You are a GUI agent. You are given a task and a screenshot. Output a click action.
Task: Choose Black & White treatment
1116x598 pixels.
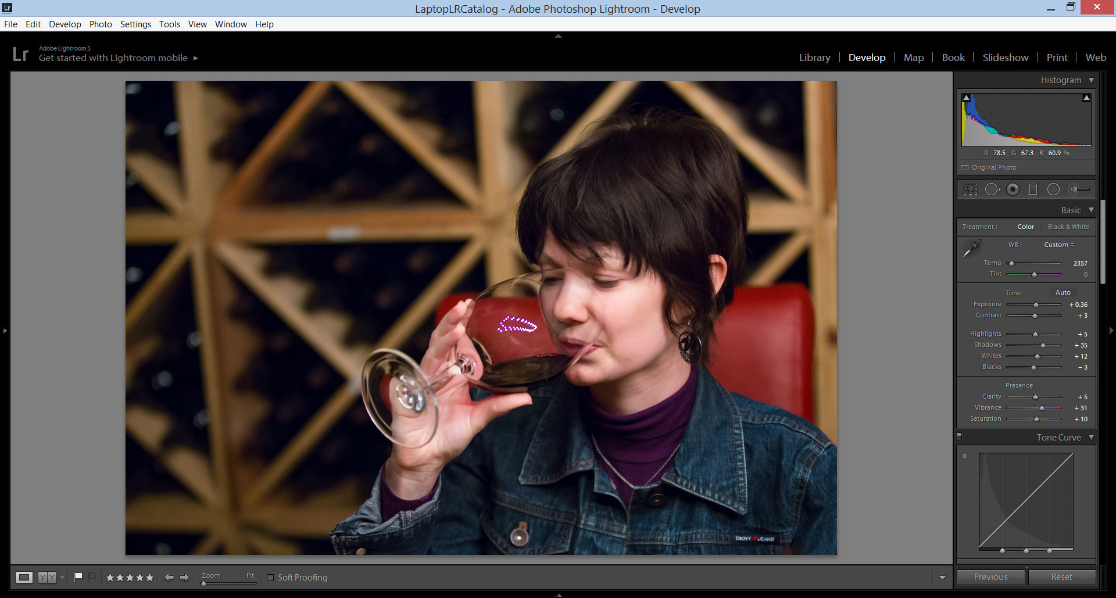[1068, 227]
